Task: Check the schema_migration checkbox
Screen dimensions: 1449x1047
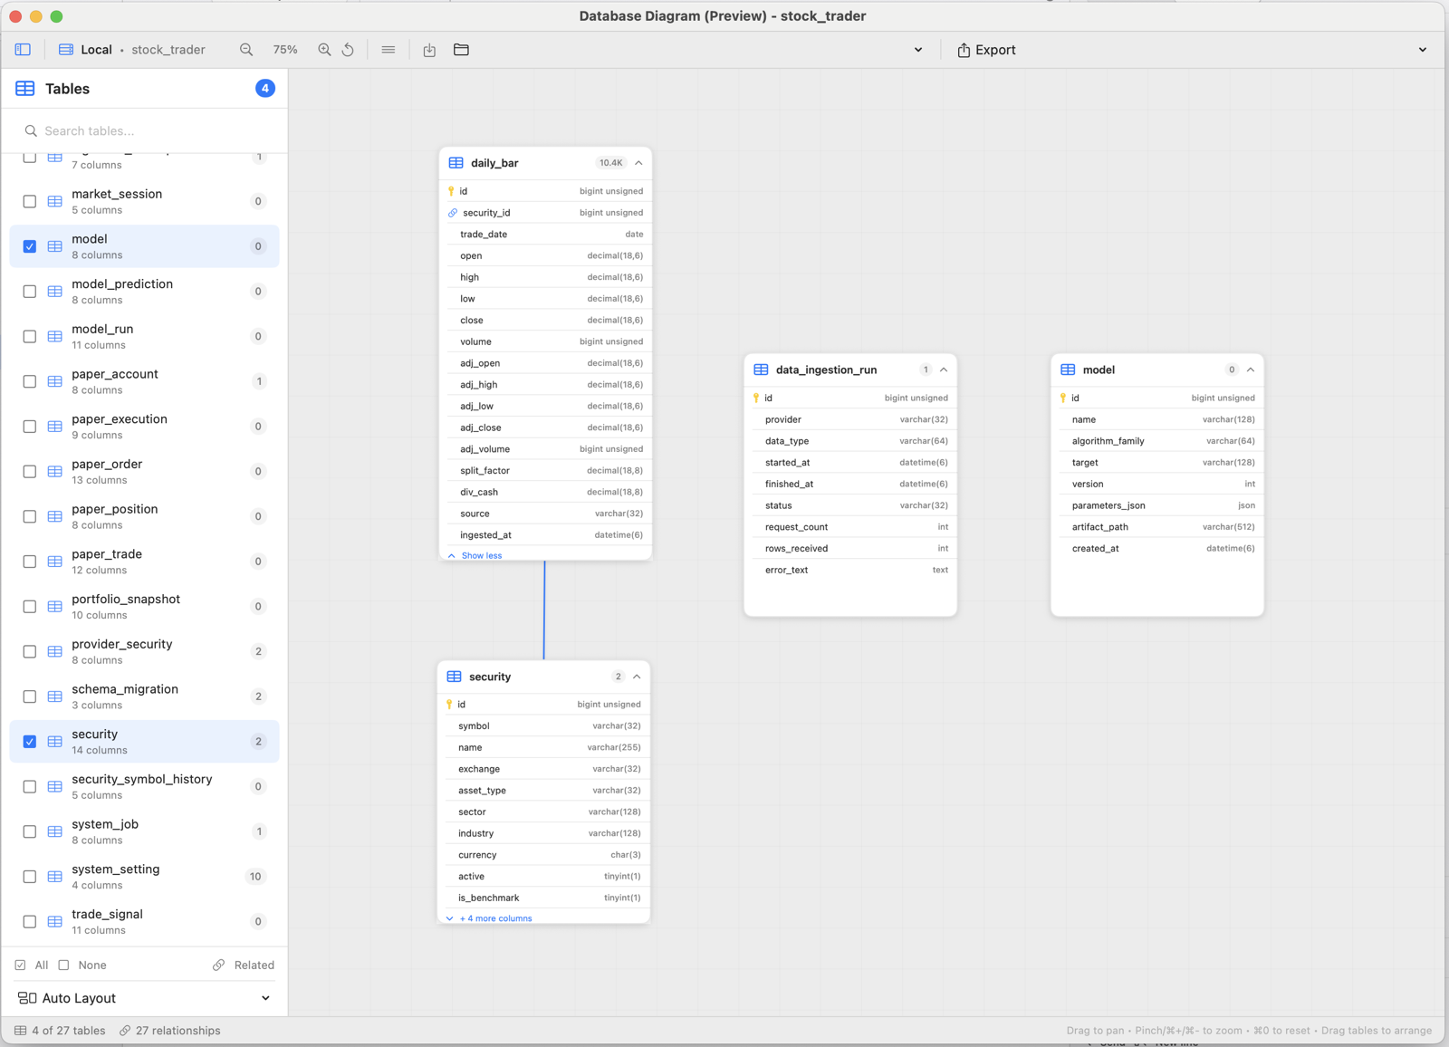Action: [x=30, y=696]
